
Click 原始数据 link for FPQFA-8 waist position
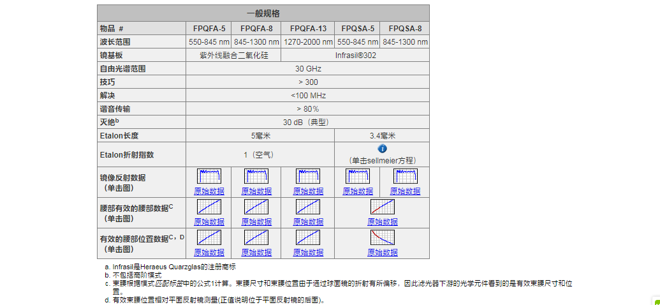(256, 252)
